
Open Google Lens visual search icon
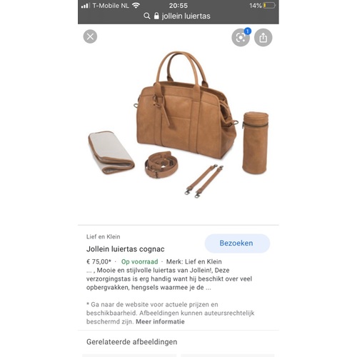tap(241, 38)
